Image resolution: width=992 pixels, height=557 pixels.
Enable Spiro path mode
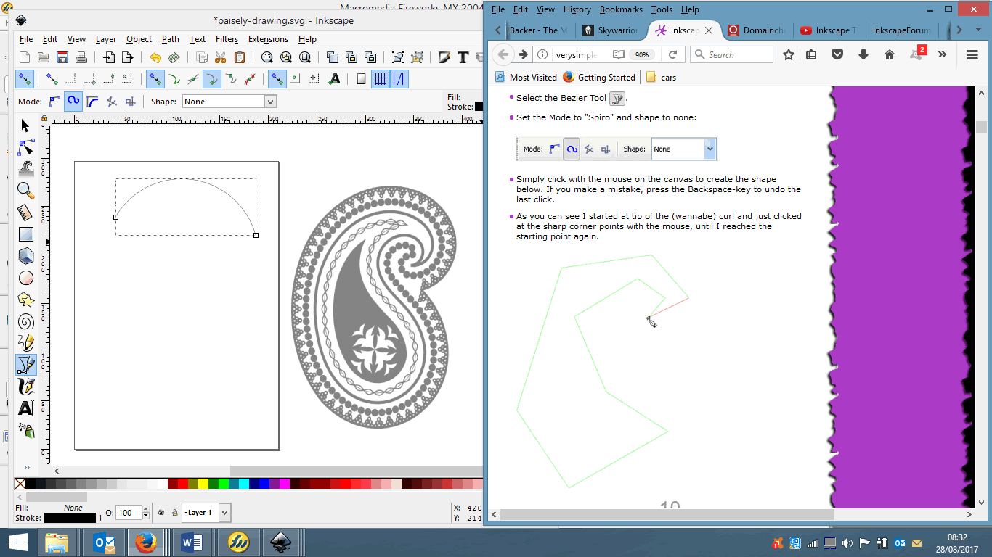[x=72, y=102]
